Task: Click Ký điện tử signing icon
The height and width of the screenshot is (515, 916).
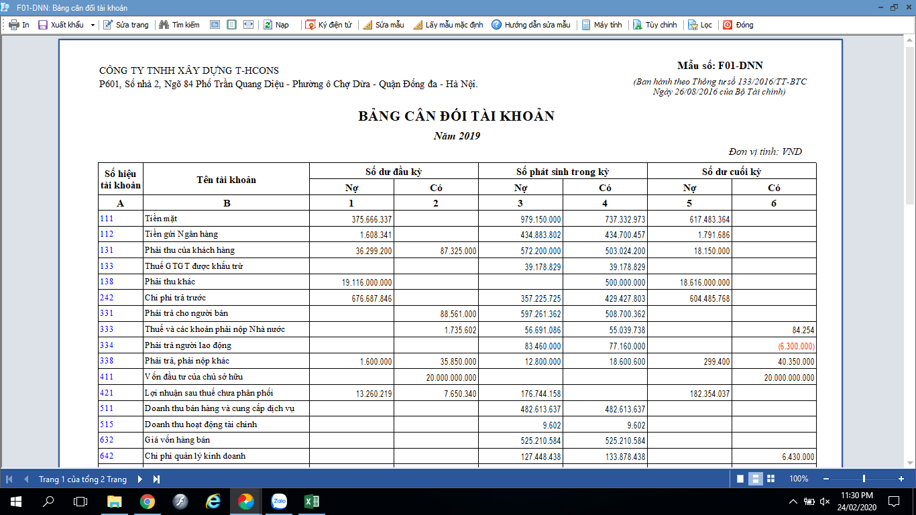Action: 310,25
